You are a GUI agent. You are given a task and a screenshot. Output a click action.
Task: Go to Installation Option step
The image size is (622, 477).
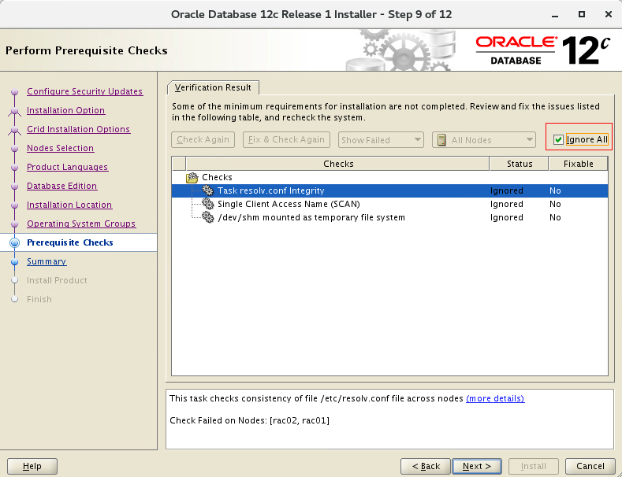(66, 110)
